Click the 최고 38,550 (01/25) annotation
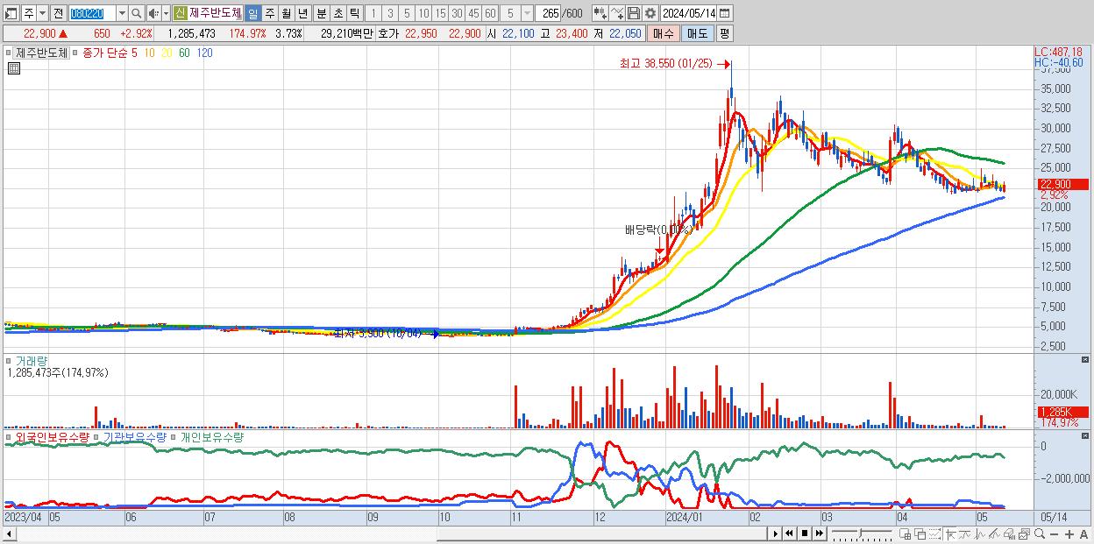The image size is (1094, 544). [x=667, y=64]
